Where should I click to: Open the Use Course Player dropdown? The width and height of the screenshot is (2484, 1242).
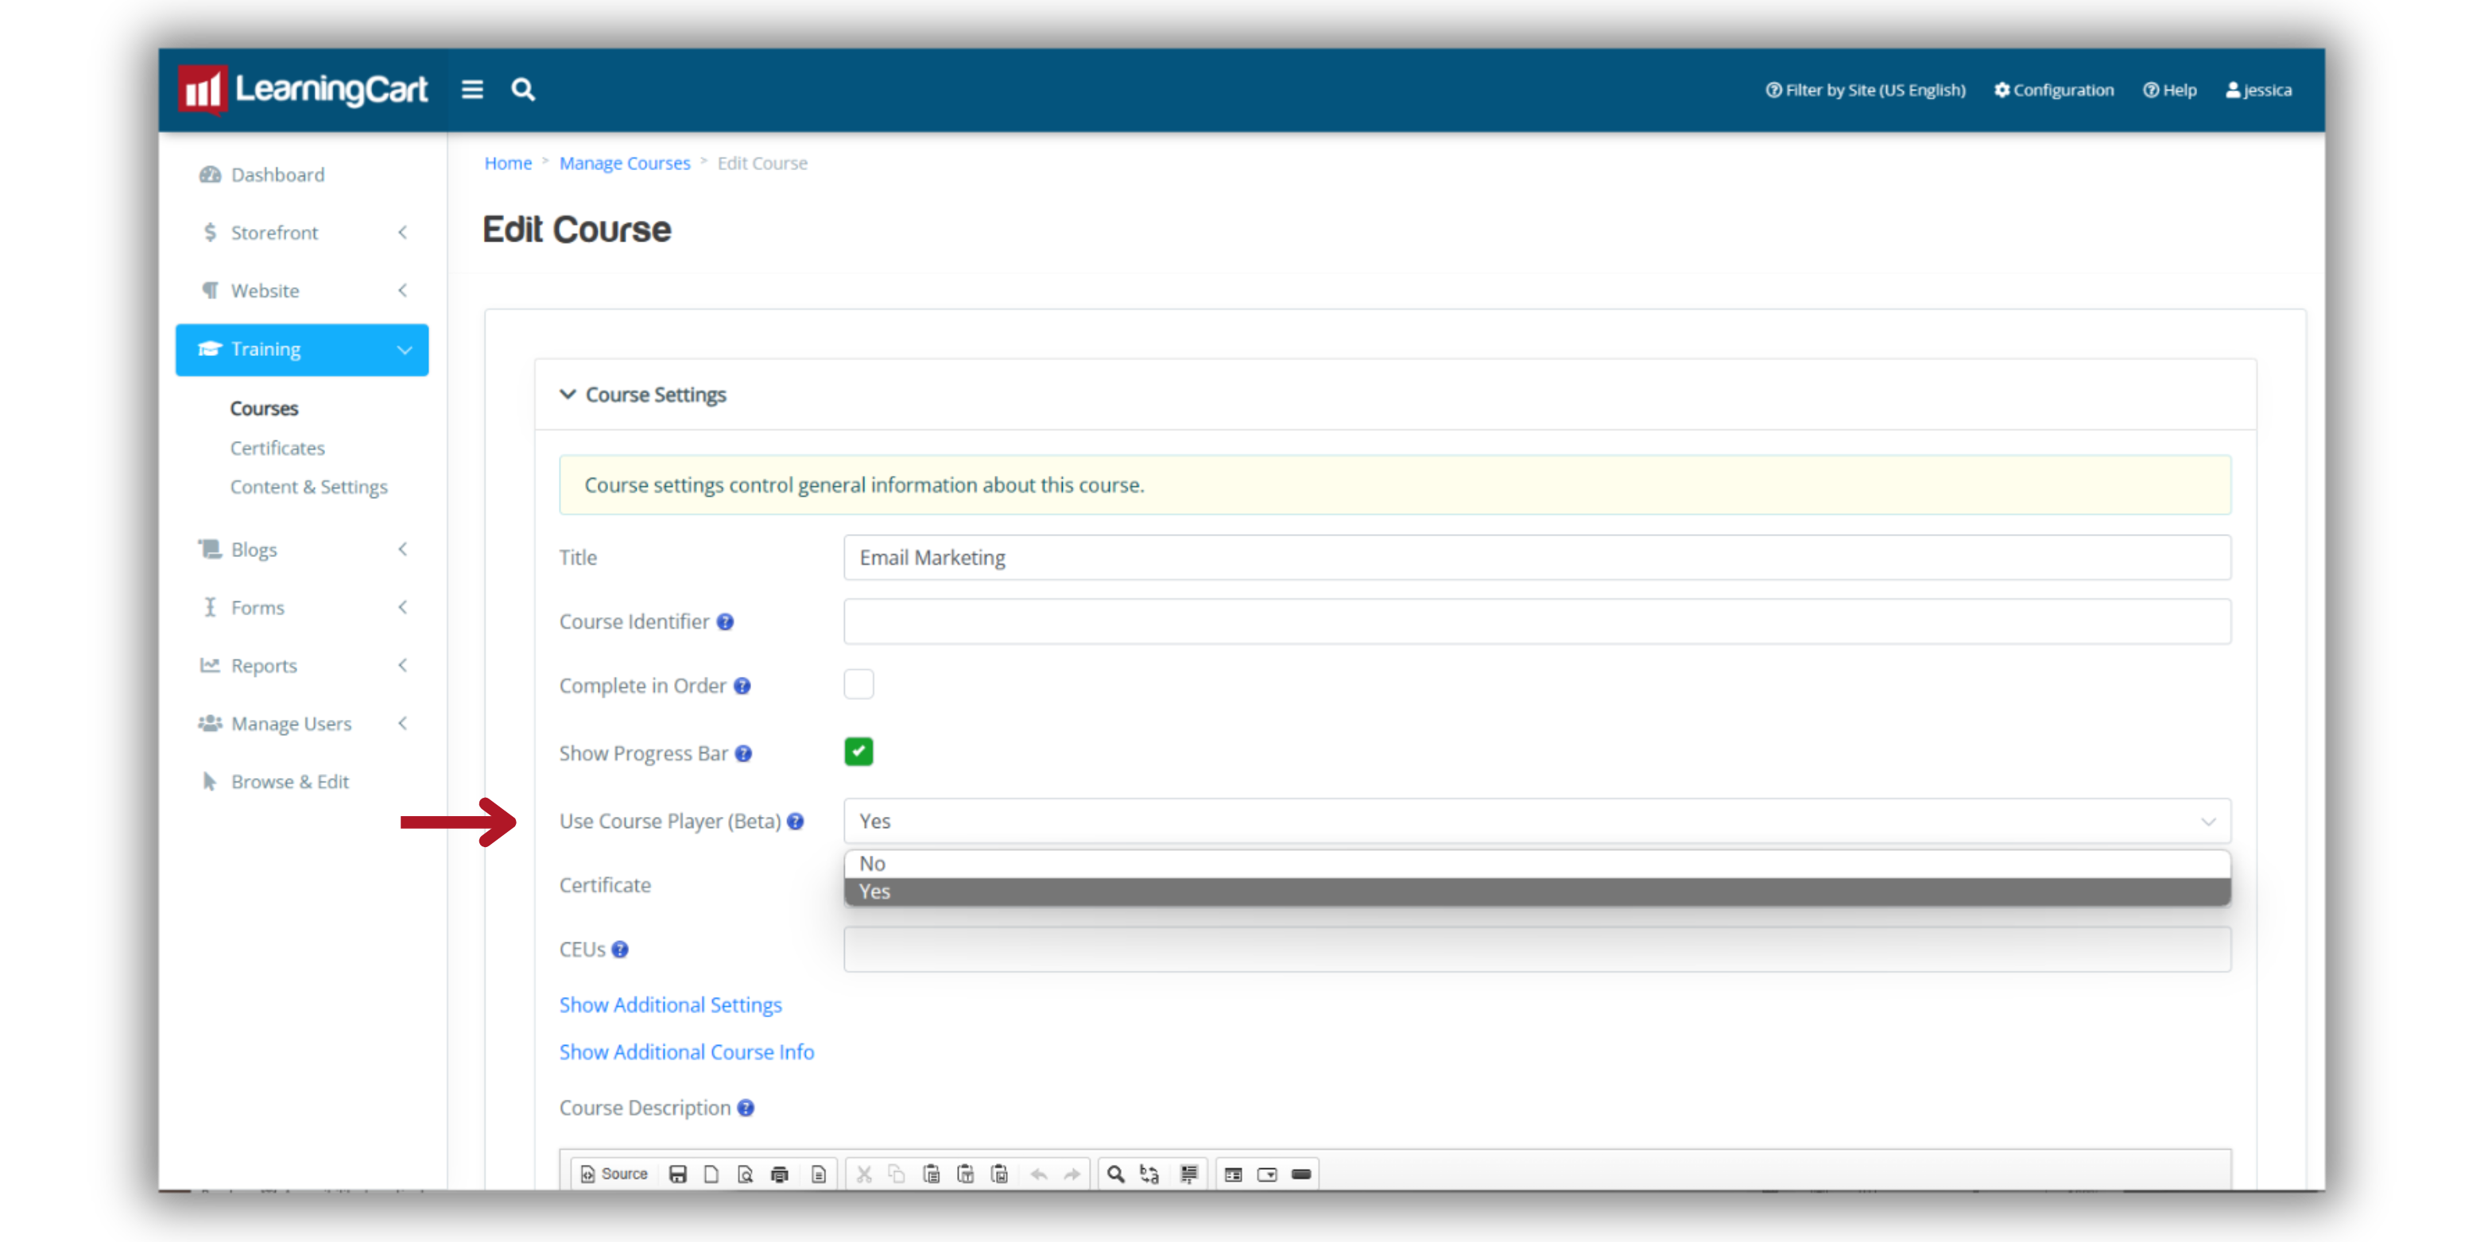pyautogui.click(x=1537, y=821)
